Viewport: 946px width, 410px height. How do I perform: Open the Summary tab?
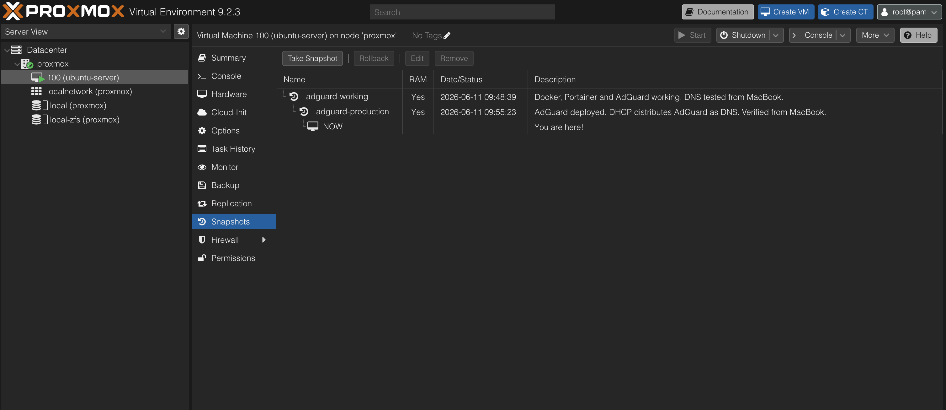(234, 58)
